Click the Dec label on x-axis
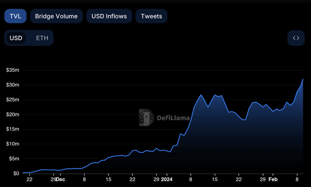 (x=60, y=179)
